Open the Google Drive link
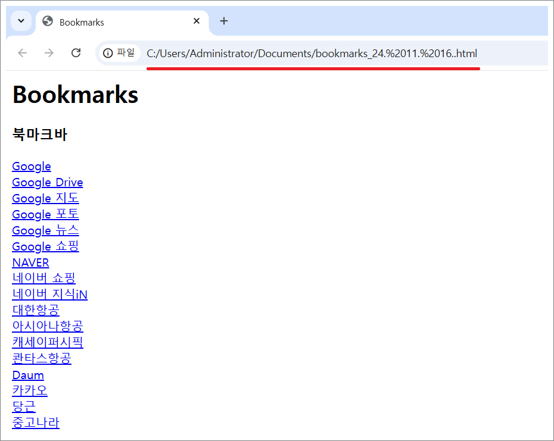 47,183
